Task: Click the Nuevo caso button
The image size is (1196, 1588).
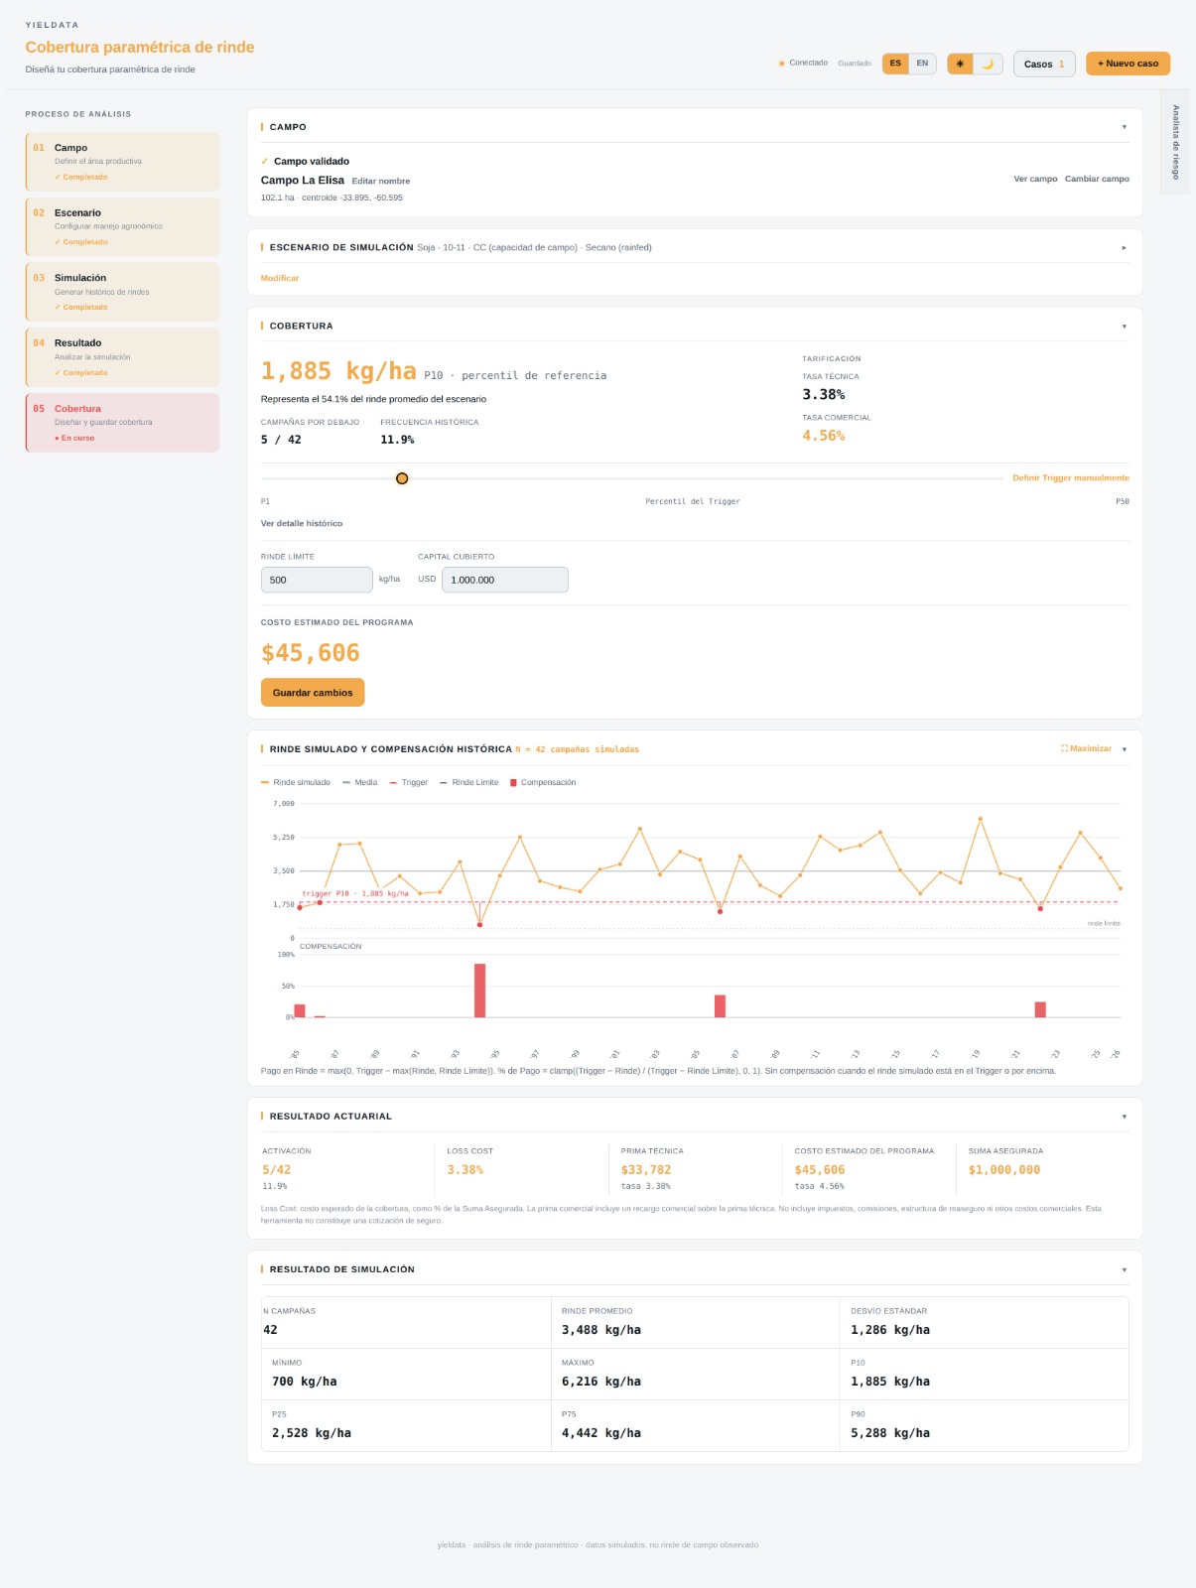Action: click(1128, 64)
